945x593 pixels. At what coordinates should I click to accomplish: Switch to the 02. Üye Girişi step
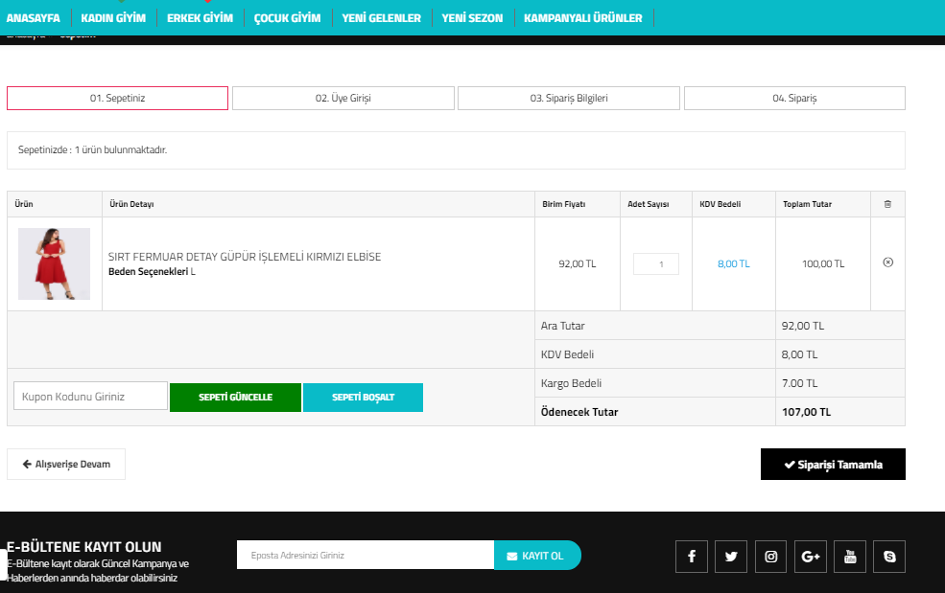343,99
